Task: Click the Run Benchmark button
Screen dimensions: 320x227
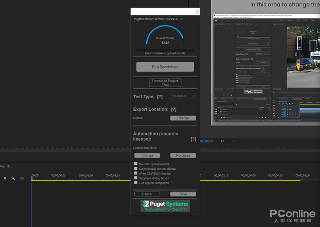Action: (165, 67)
